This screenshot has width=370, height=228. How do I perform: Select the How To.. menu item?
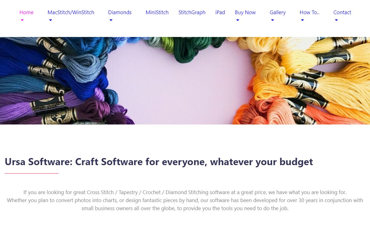point(310,12)
